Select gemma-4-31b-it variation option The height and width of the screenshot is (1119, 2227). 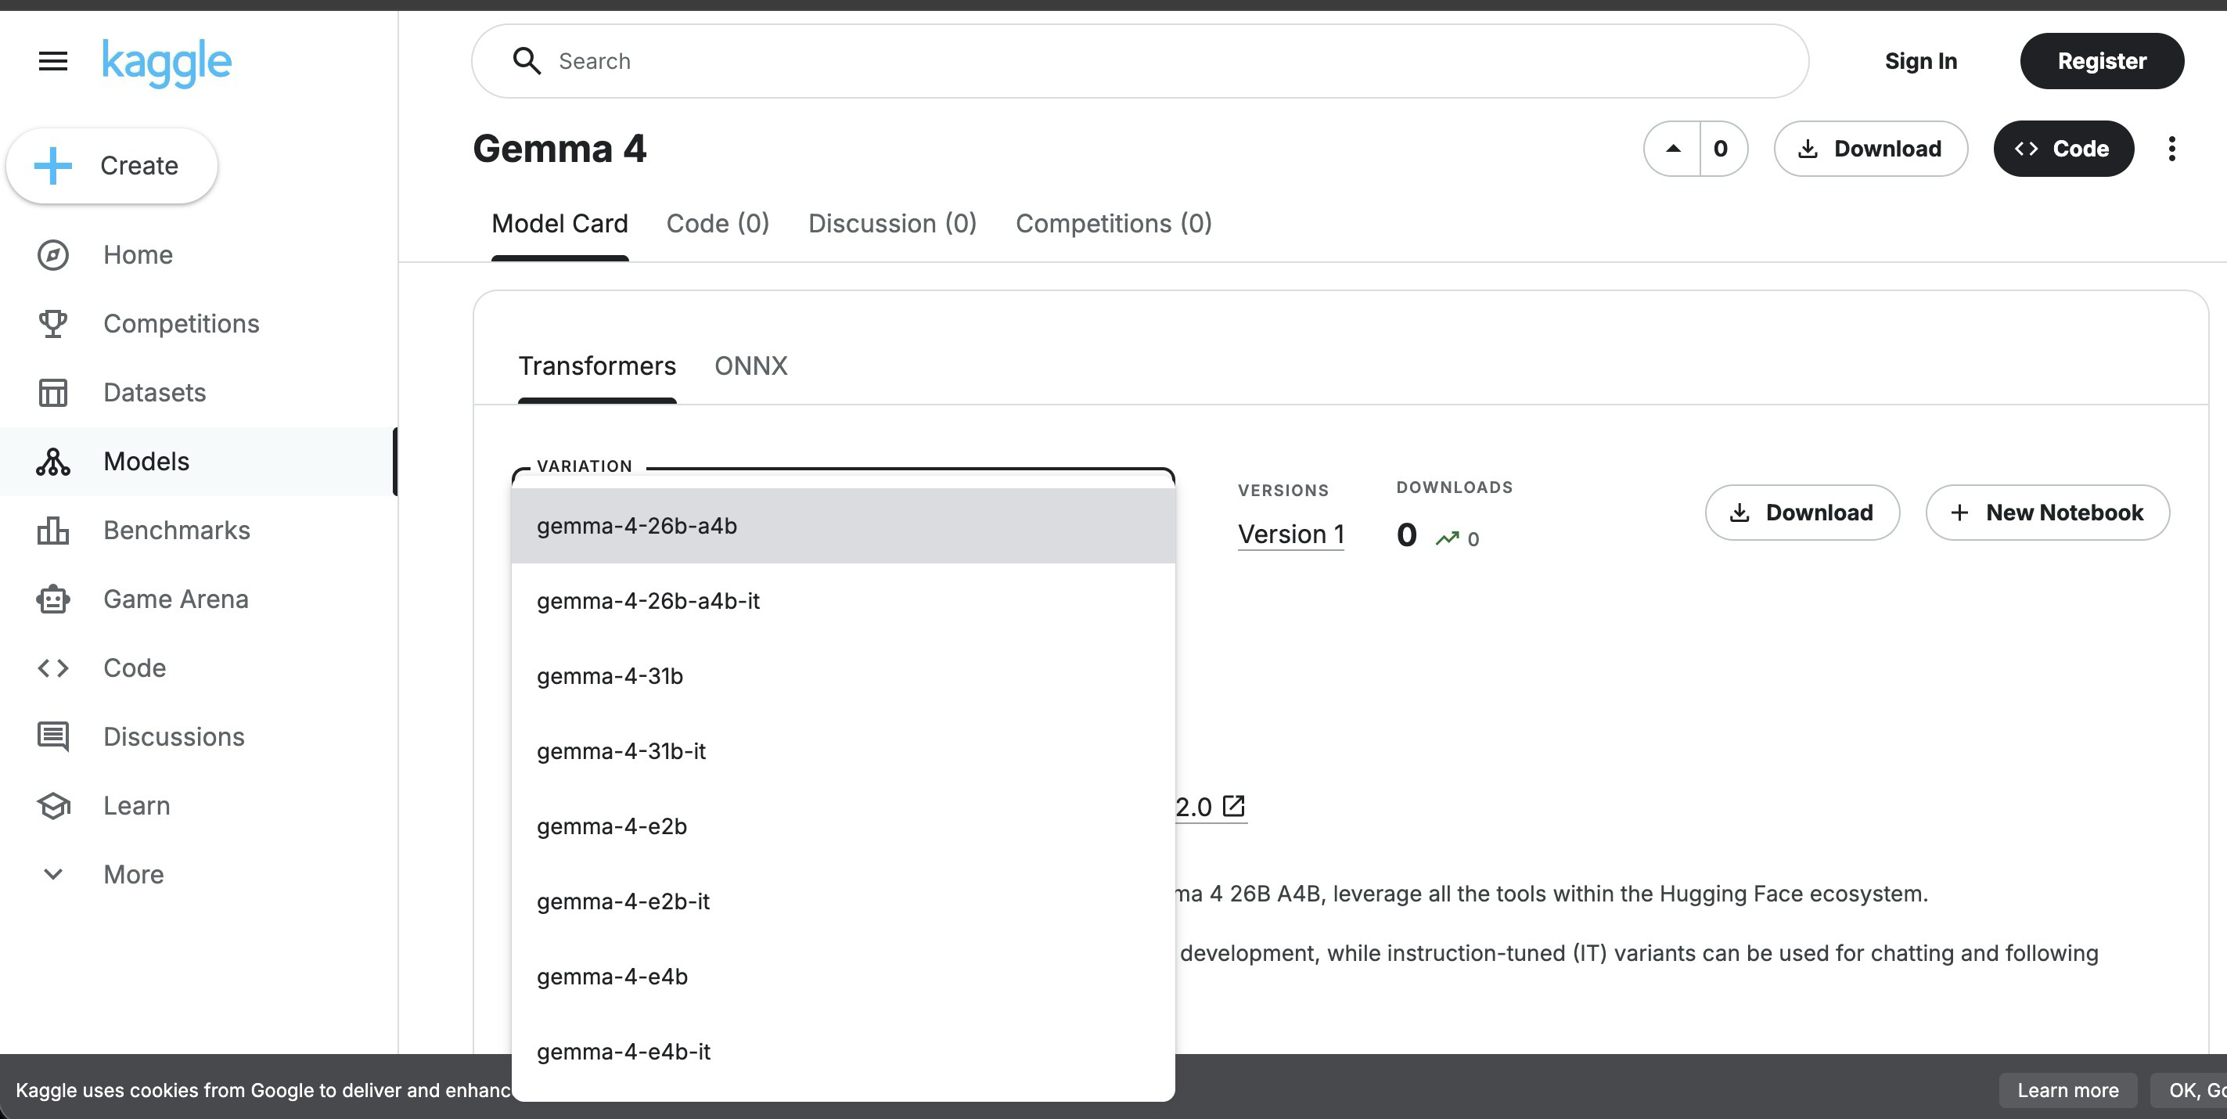click(843, 751)
